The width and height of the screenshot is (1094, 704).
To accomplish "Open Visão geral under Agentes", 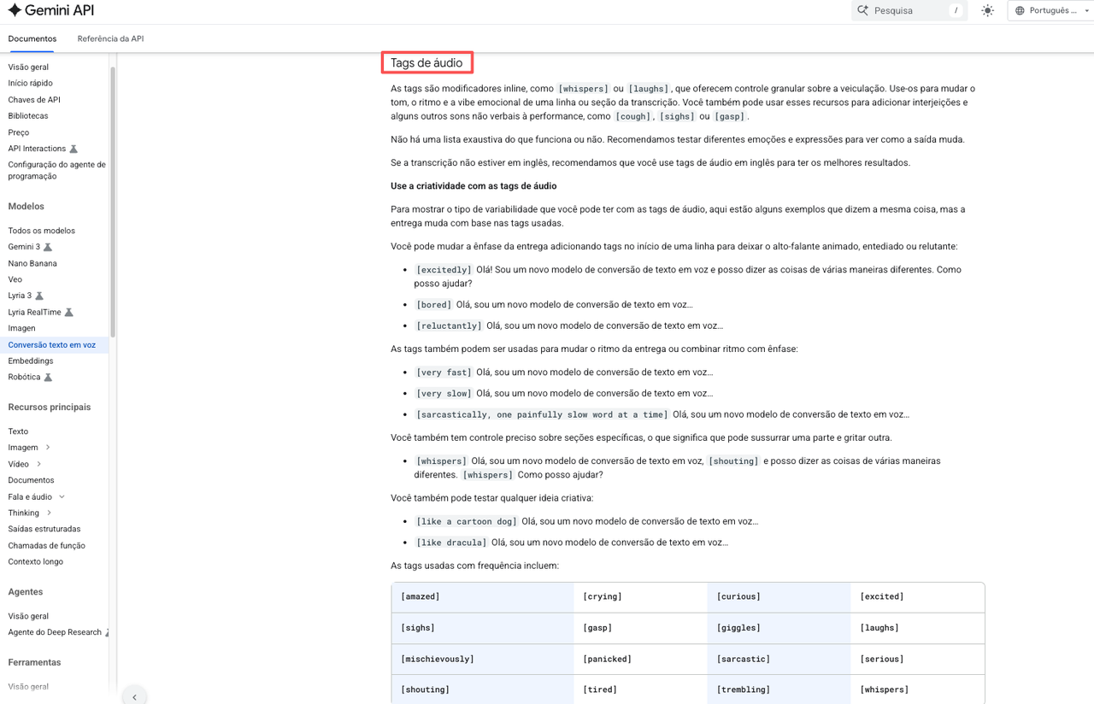I will pos(28,616).
